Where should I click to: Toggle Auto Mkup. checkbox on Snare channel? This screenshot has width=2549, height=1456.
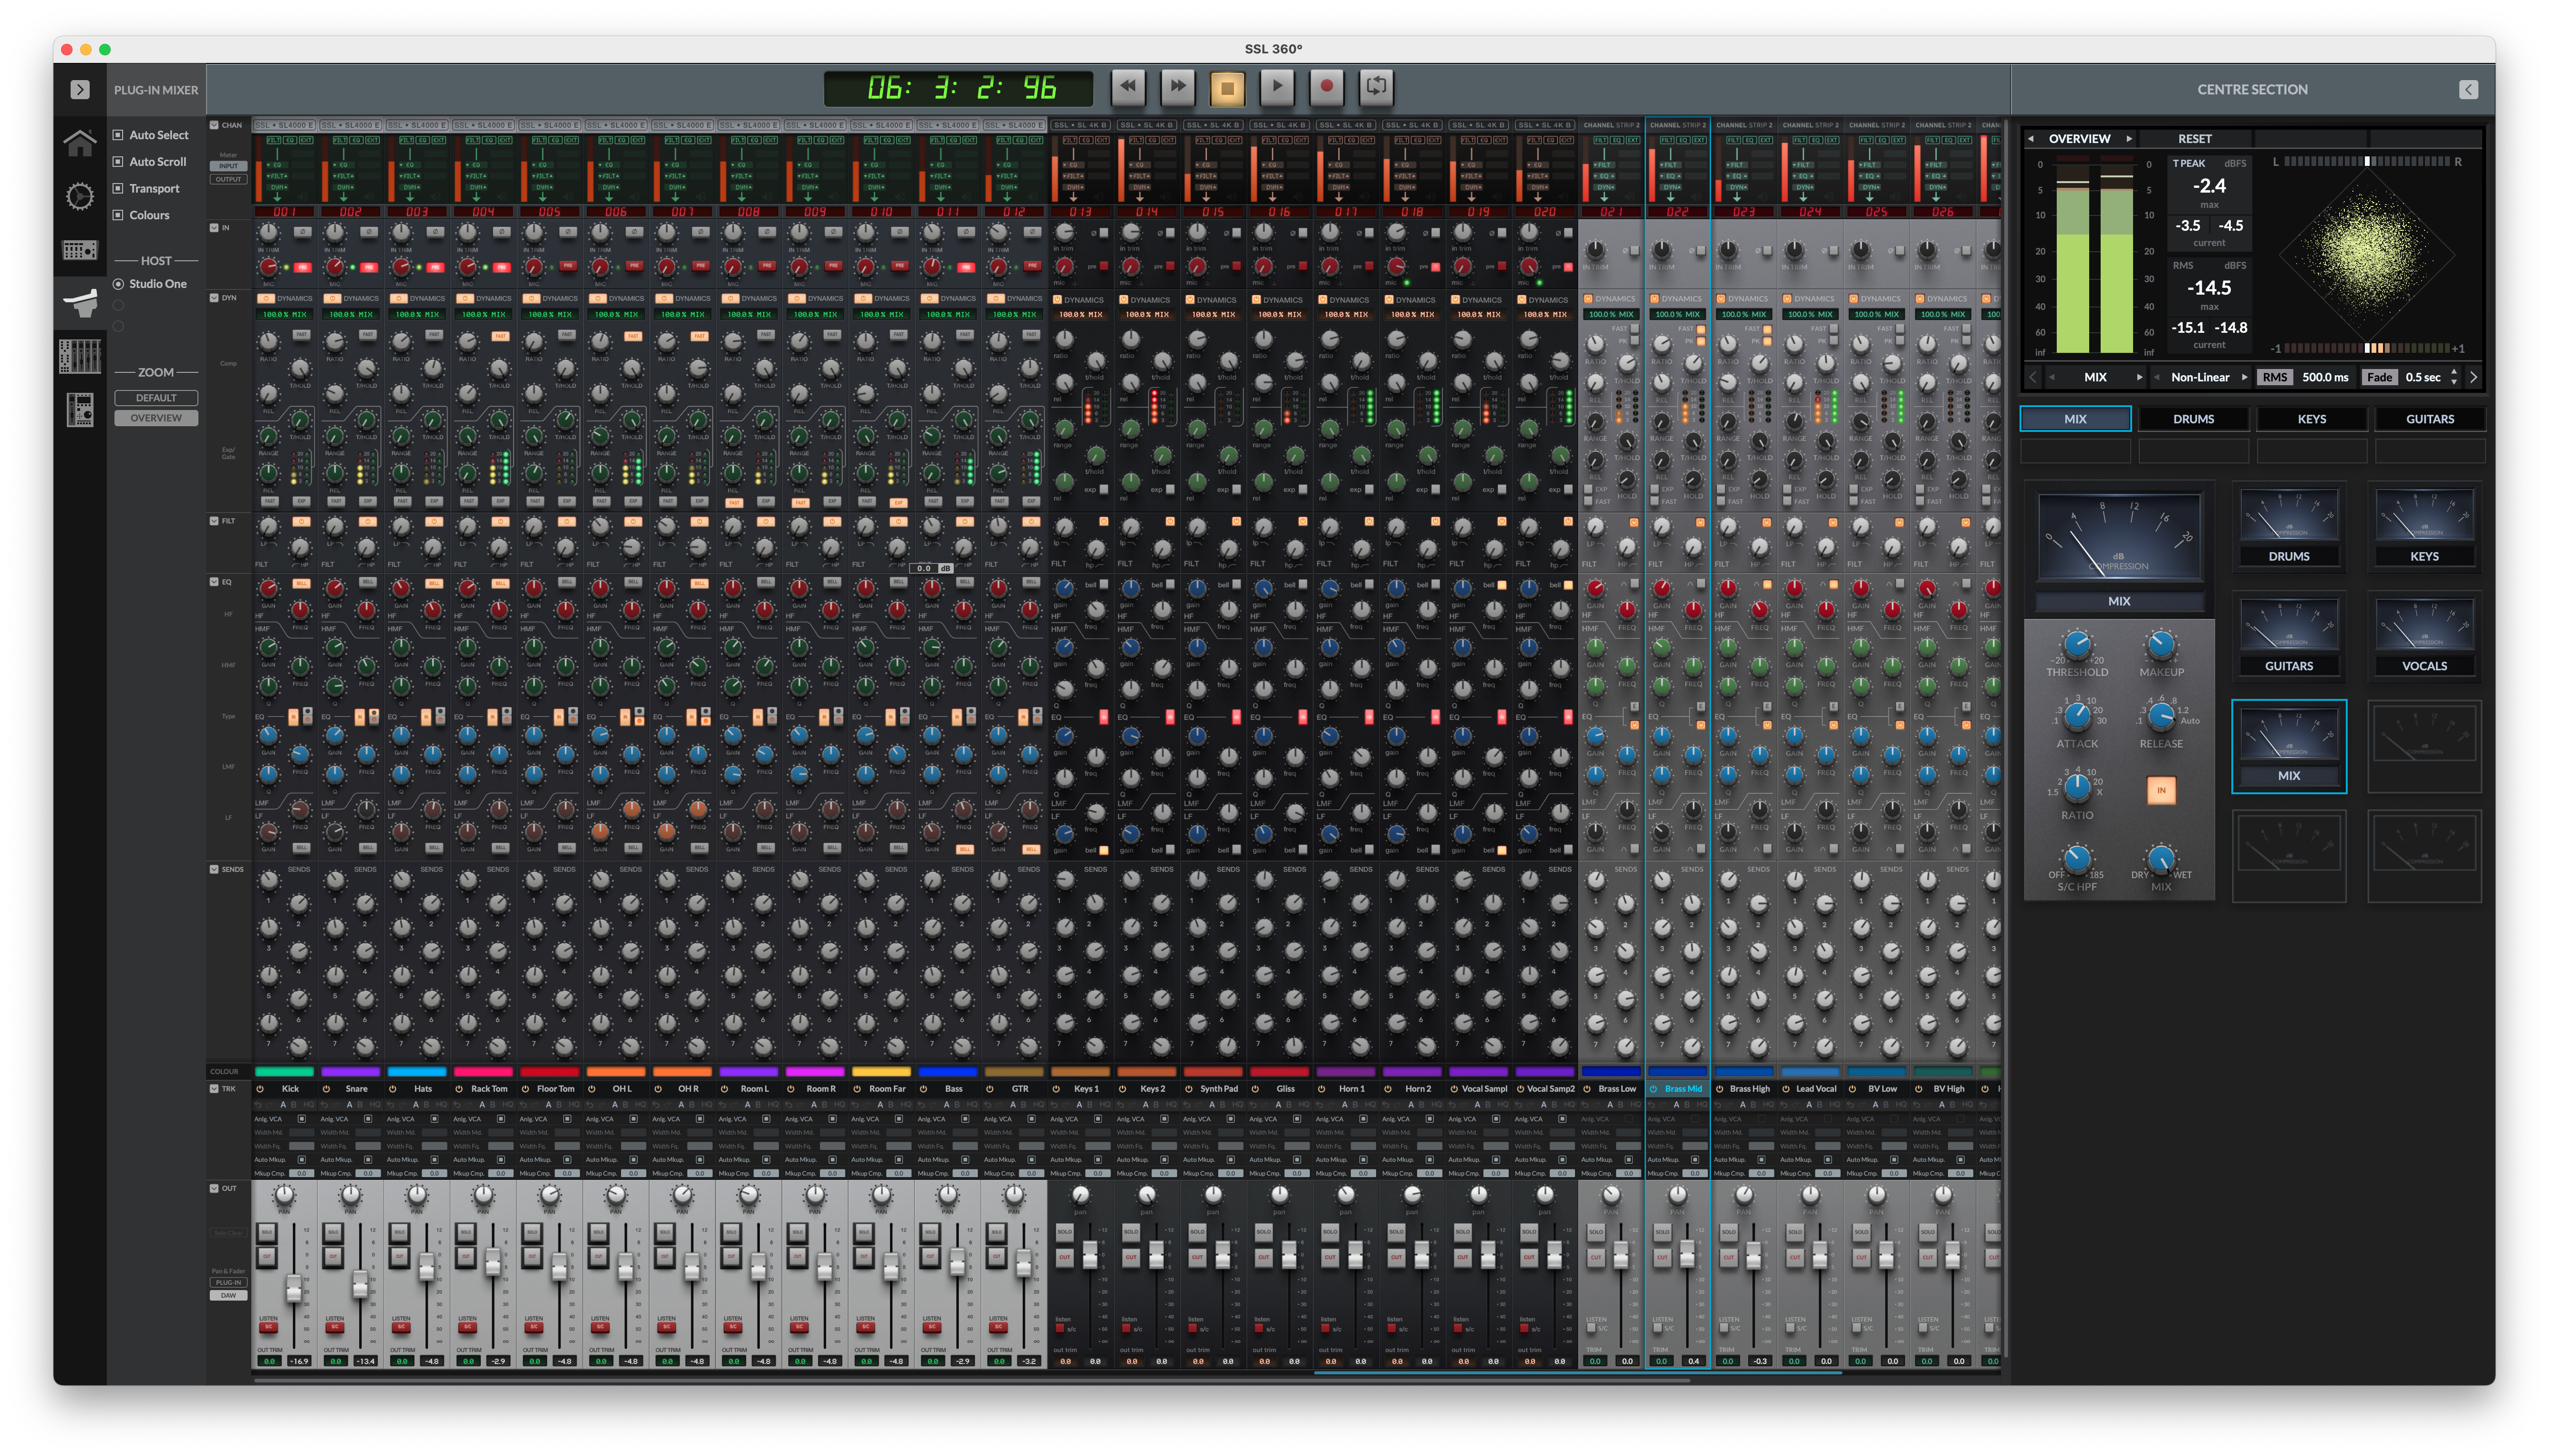point(368,1160)
